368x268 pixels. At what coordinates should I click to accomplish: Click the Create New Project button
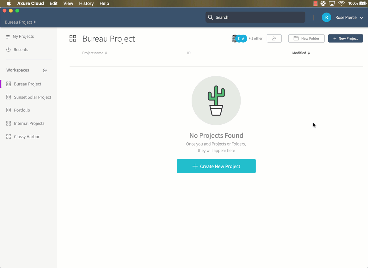pyautogui.click(x=216, y=166)
